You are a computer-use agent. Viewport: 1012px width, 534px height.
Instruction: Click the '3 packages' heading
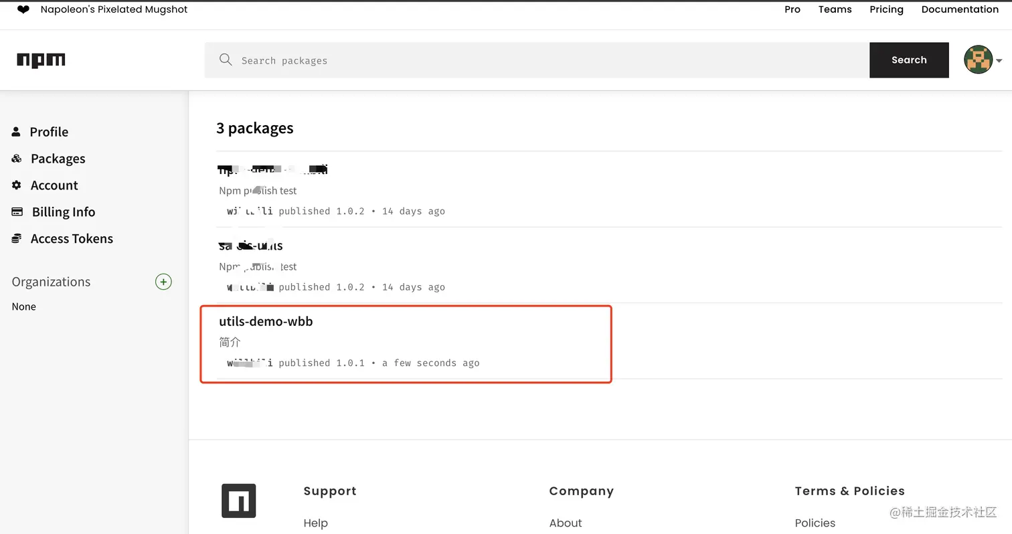pos(255,128)
